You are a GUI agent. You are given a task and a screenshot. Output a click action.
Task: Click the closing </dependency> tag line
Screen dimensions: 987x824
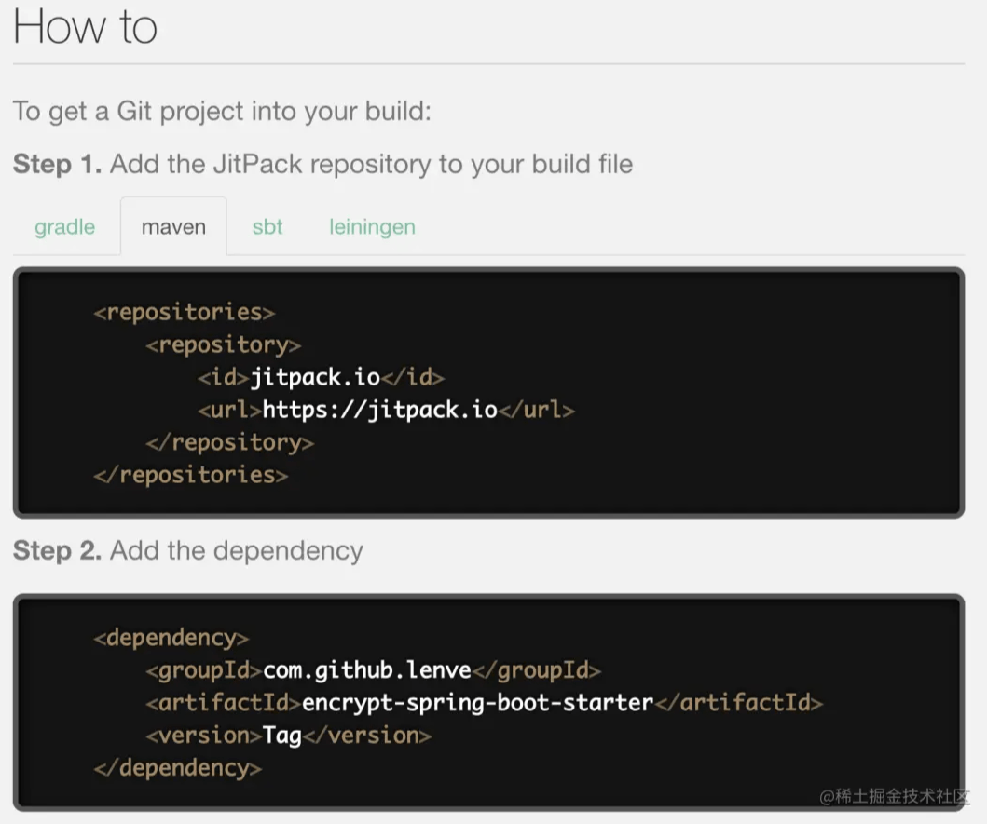[x=177, y=769]
